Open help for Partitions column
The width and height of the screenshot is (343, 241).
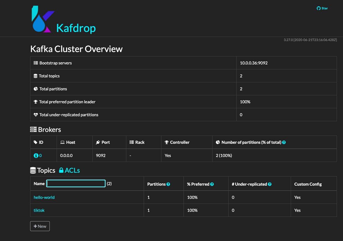click(x=169, y=184)
